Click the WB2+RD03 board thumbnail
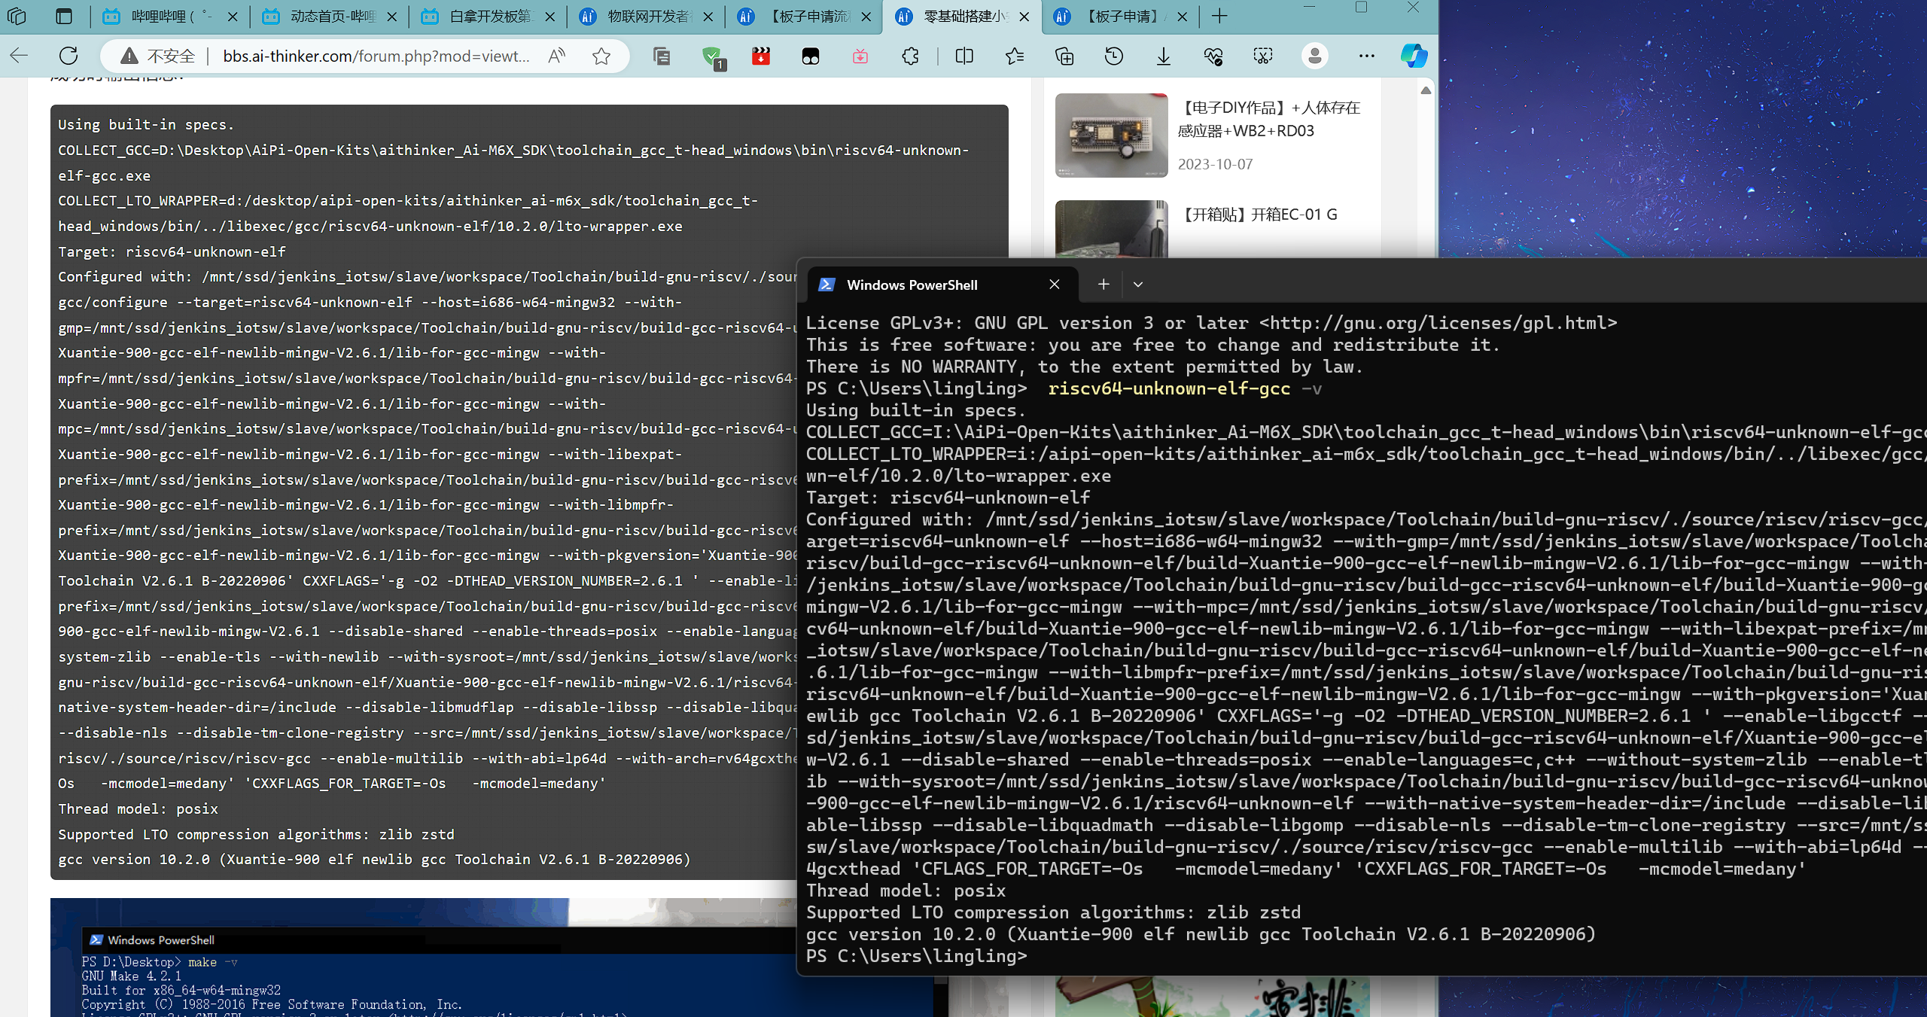 (x=1112, y=135)
